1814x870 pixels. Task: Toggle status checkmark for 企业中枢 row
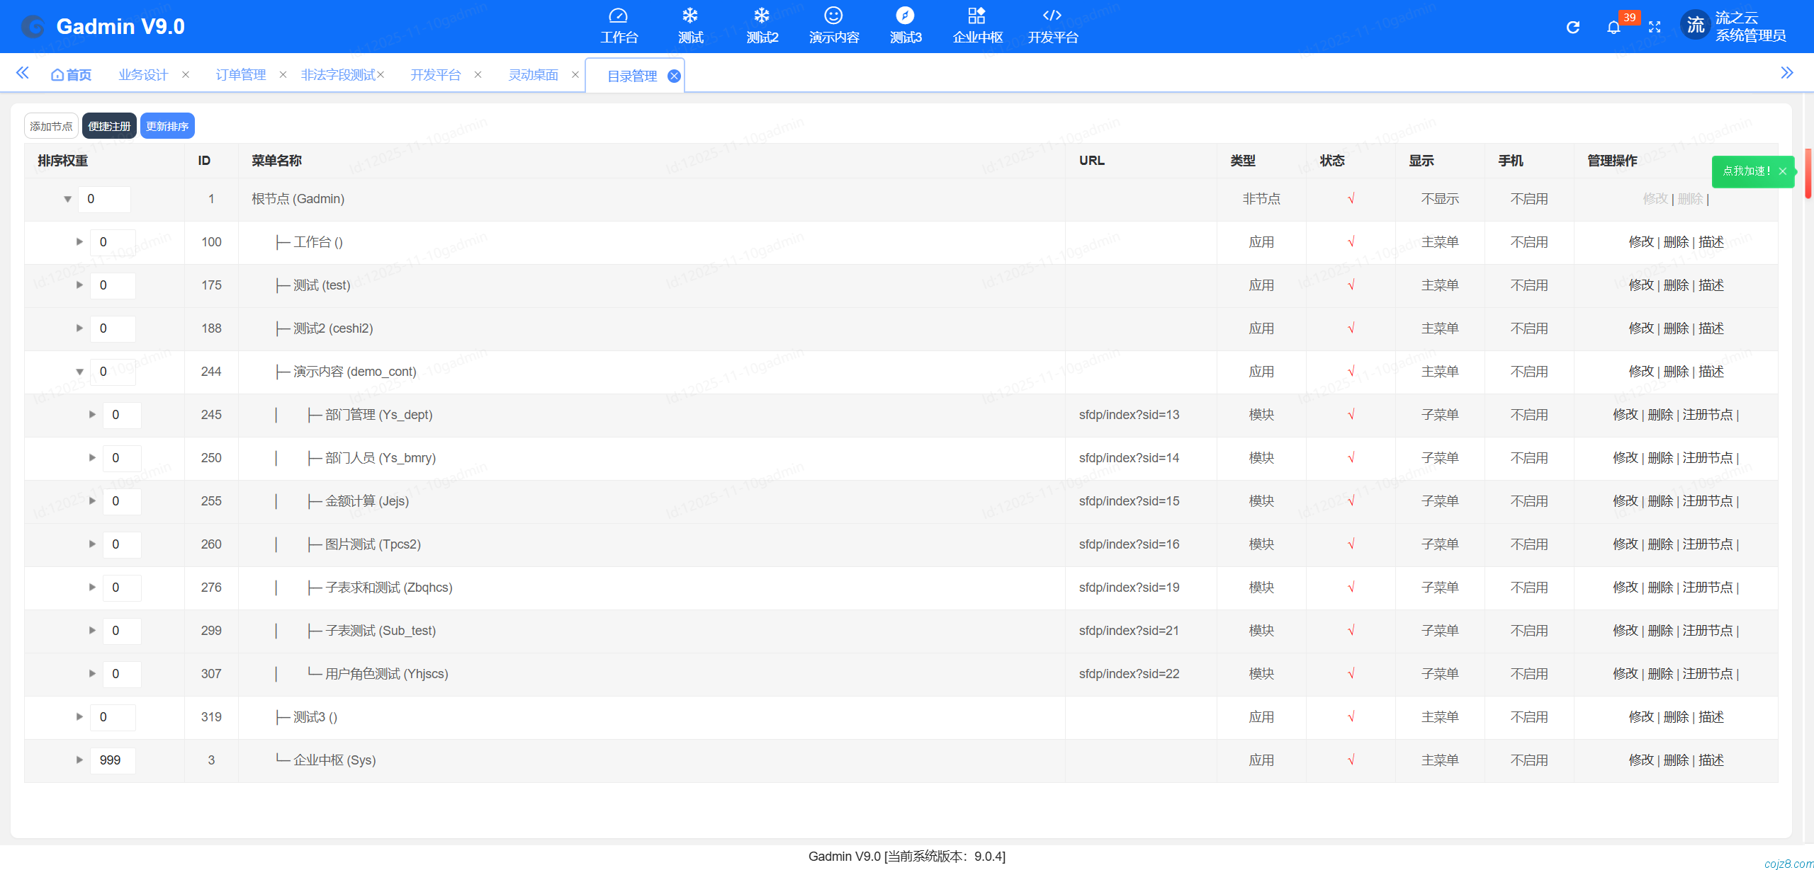1351,760
